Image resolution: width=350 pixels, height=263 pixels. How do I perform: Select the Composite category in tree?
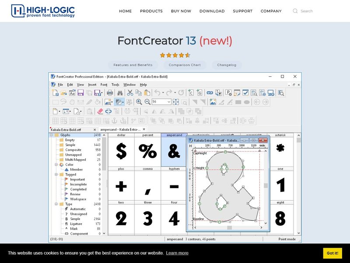[73, 150]
